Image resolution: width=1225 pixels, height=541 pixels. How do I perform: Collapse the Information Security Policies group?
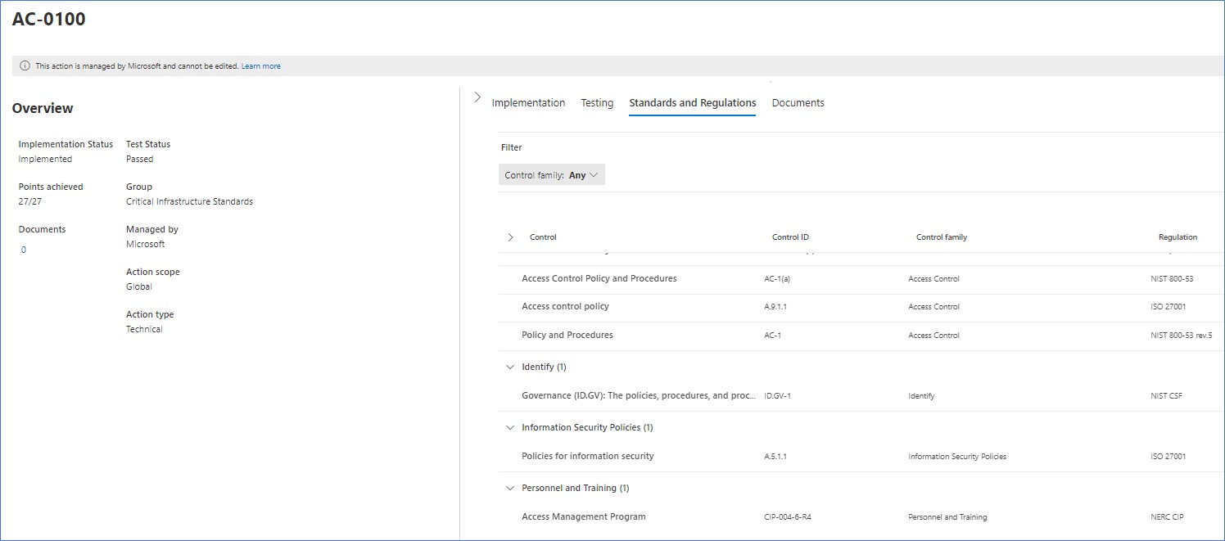509,427
